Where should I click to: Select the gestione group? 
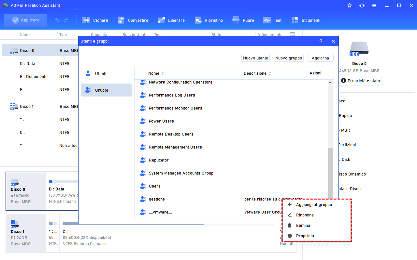(231, 199)
